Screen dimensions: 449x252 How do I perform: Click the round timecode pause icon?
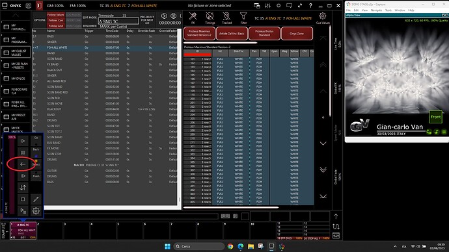[174, 16]
